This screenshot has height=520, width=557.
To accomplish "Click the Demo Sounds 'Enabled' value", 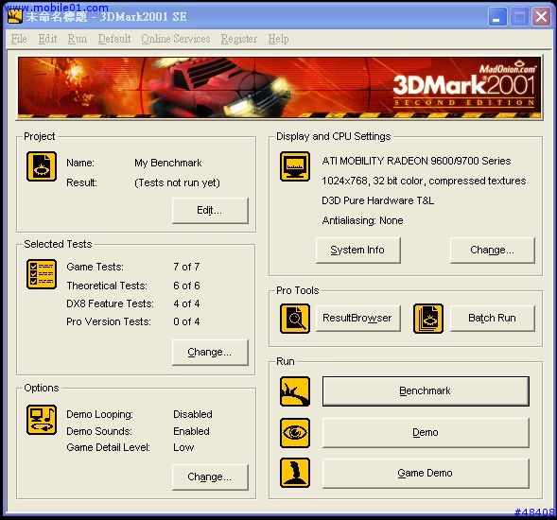I will (191, 431).
